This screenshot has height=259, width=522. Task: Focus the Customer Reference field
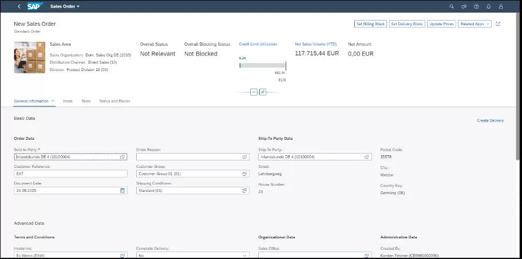coord(70,174)
